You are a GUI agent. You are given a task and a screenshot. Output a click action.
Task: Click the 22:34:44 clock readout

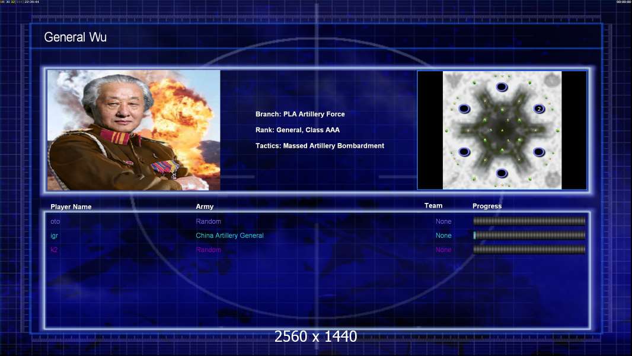pos(31,2)
